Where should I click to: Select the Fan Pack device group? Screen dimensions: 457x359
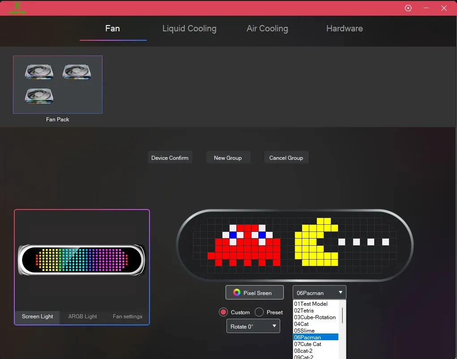click(58, 85)
